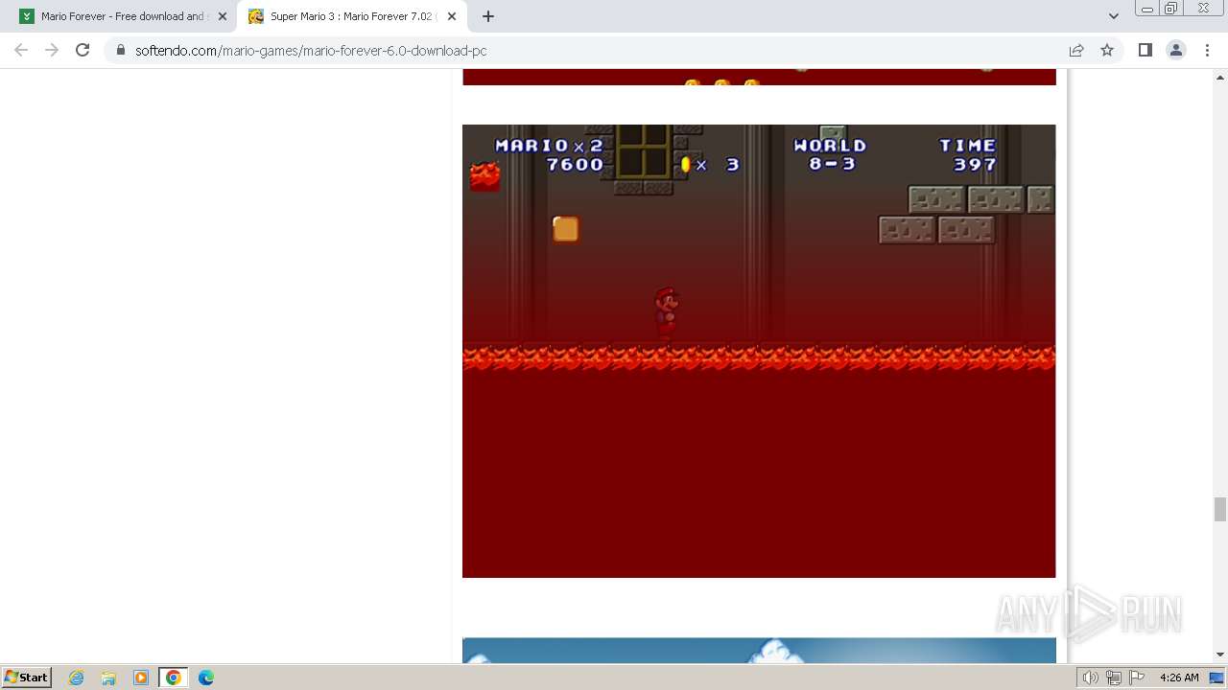Click the scrollbar up arrow
1228x690 pixels.
(x=1219, y=77)
